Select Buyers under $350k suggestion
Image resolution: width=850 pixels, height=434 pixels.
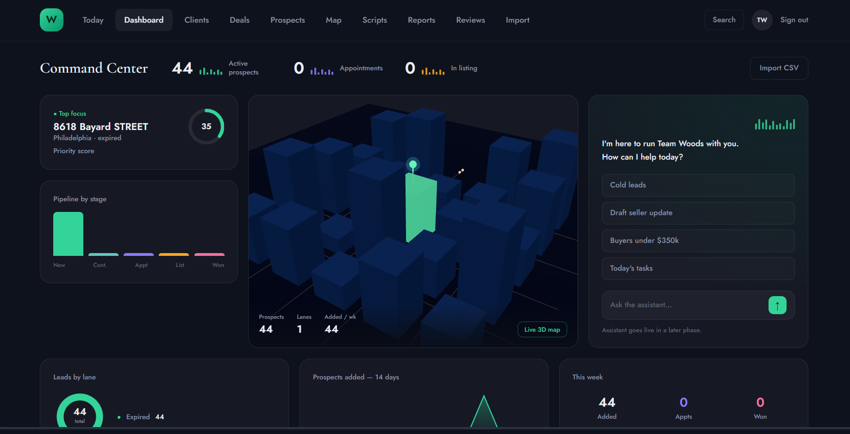698,241
